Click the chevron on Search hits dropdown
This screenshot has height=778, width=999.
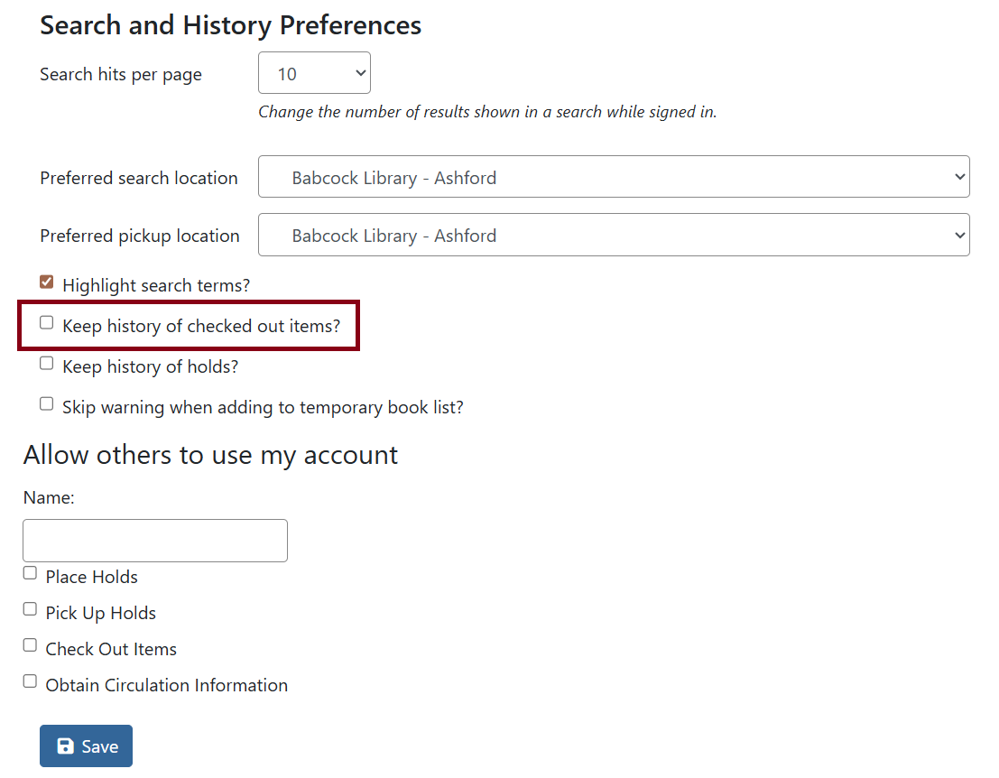click(359, 72)
